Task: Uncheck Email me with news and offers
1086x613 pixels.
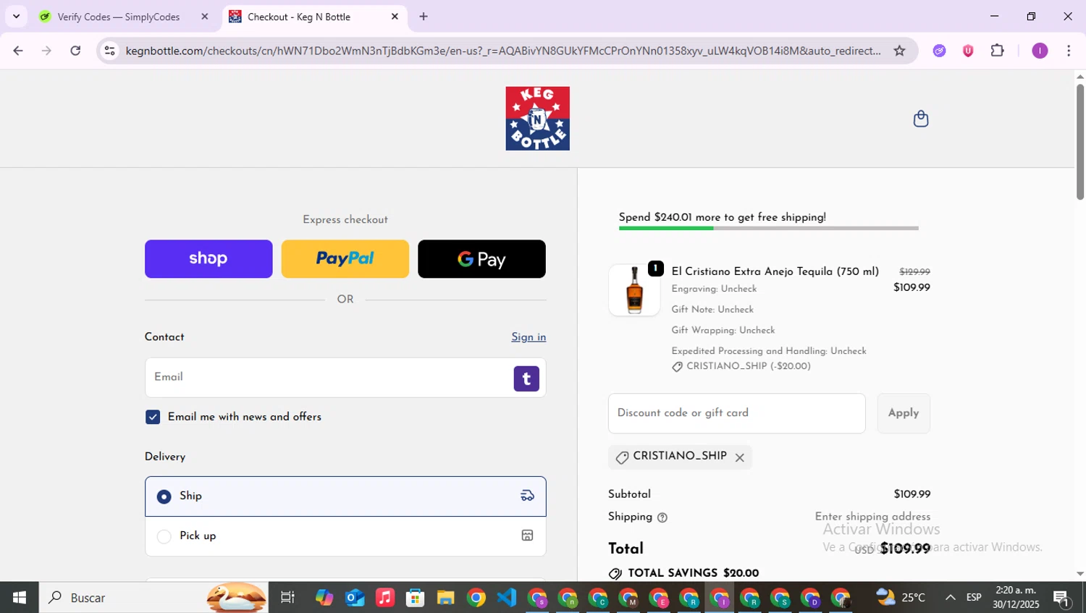Action: tap(153, 417)
